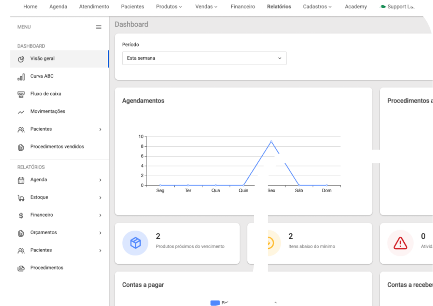Expand the Produtos top menu dropdown
The image size is (433, 306).
coord(169,7)
